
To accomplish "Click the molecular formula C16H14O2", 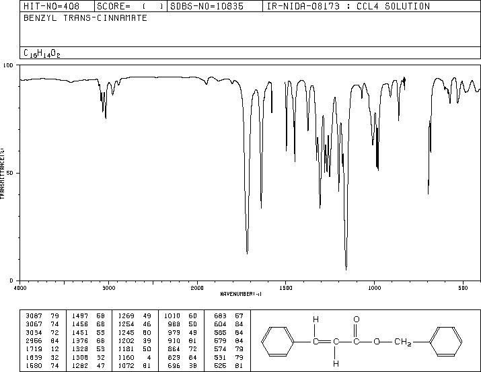I will click(x=42, y=53).
